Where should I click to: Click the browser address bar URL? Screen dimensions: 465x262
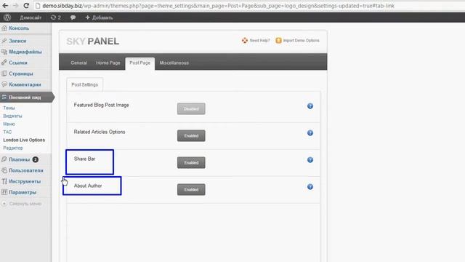click(x=218, y=6)
